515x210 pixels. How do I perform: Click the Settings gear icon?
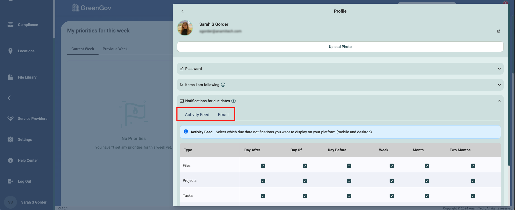(x=10, y=139)
